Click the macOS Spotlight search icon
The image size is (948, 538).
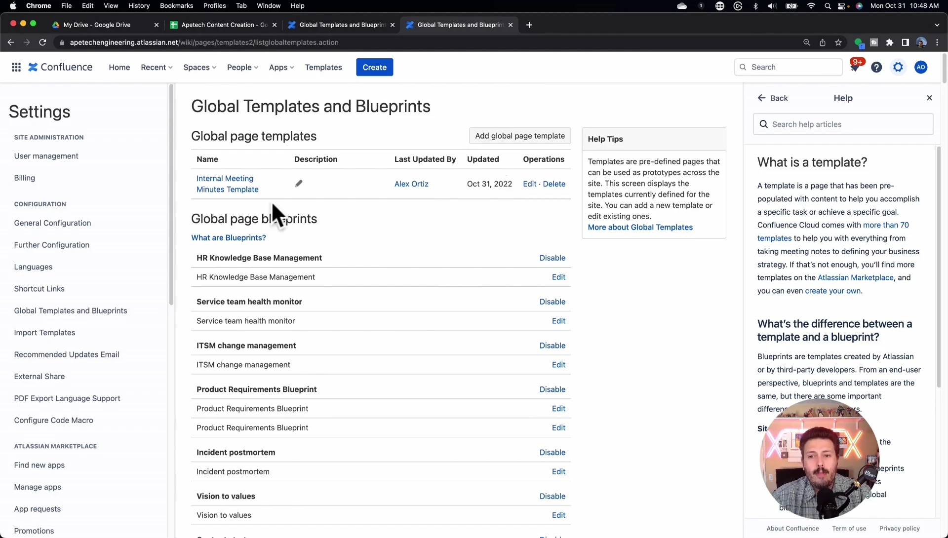point(828,6)
